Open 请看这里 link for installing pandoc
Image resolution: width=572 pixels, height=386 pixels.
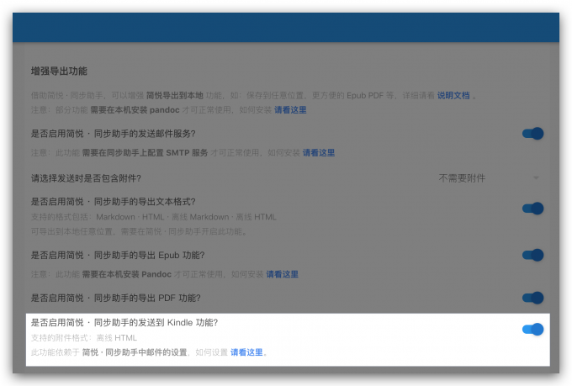point(290,110)
